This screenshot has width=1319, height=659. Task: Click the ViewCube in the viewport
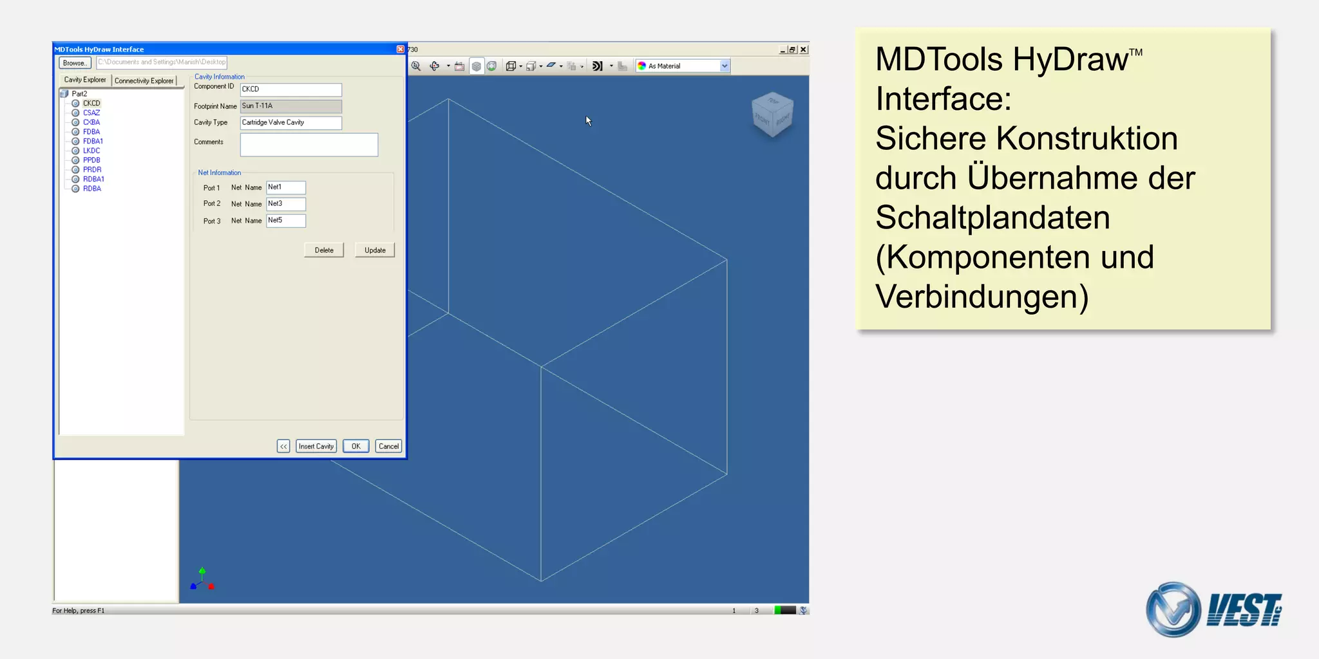point(772,115)
